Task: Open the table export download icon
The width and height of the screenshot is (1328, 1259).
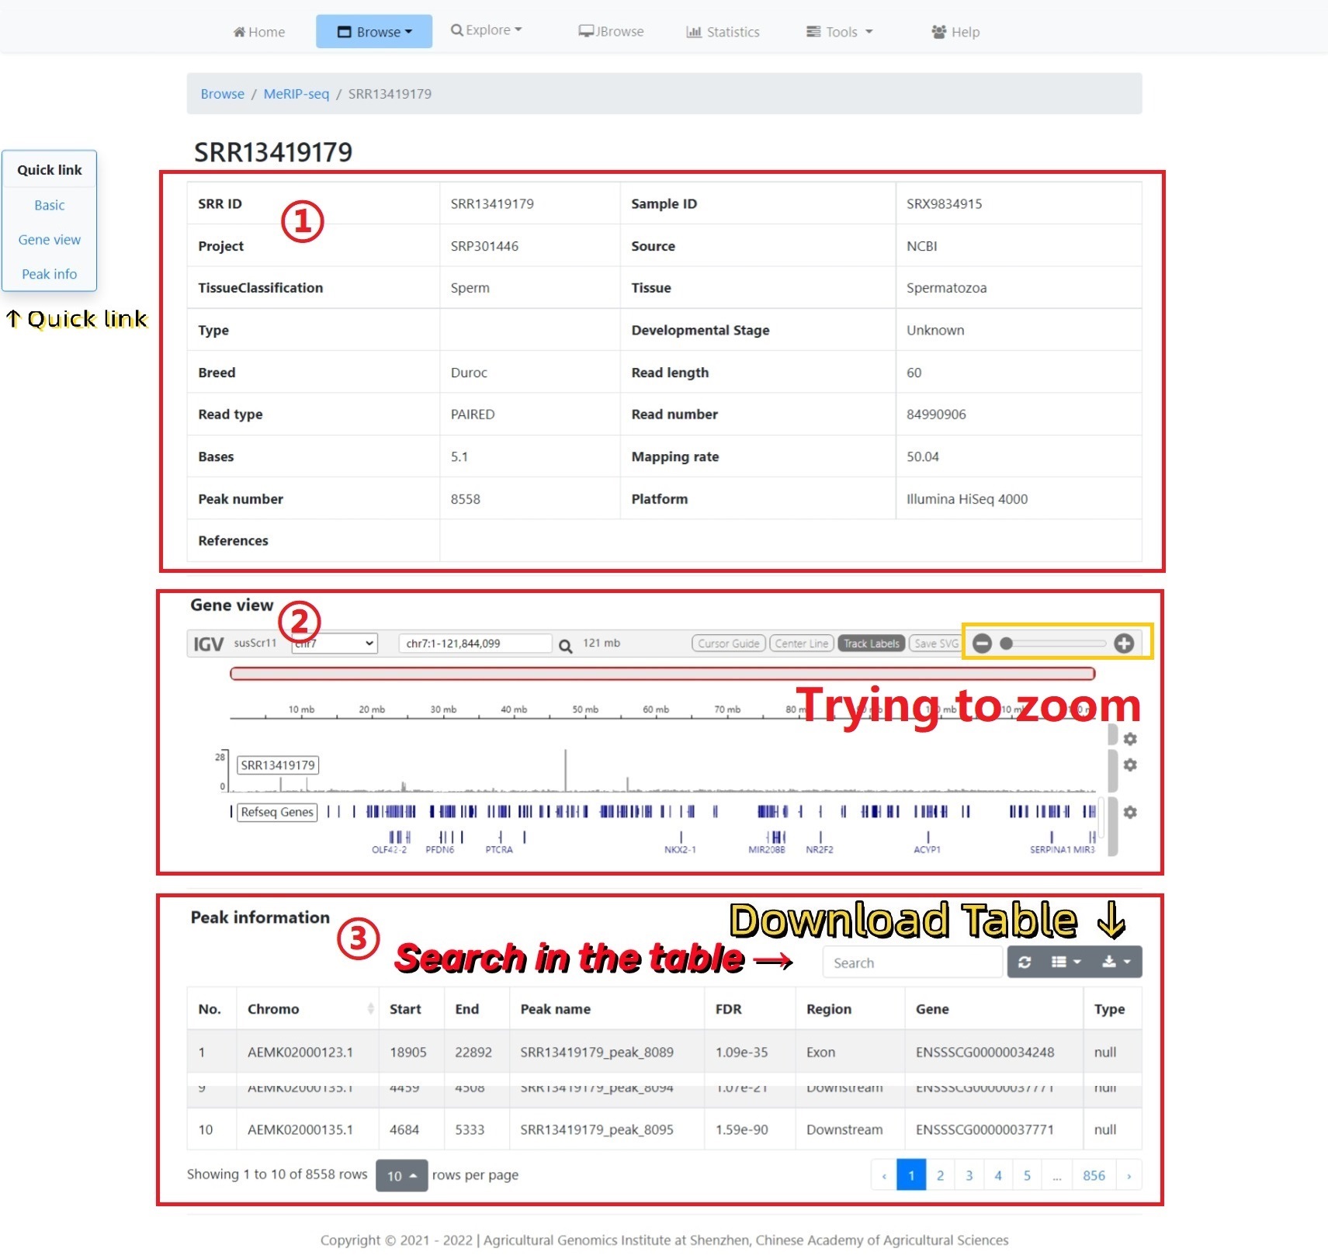Action: (1115, 962)
